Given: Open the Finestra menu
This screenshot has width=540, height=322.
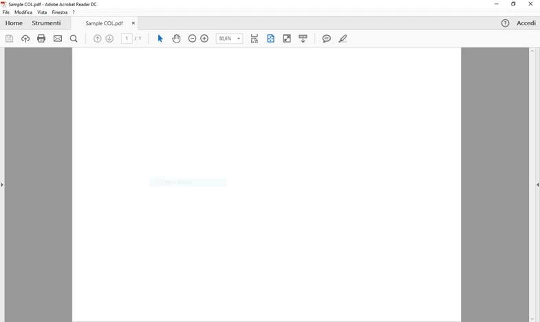Looking at the screenshot, I should pos(60,12).
